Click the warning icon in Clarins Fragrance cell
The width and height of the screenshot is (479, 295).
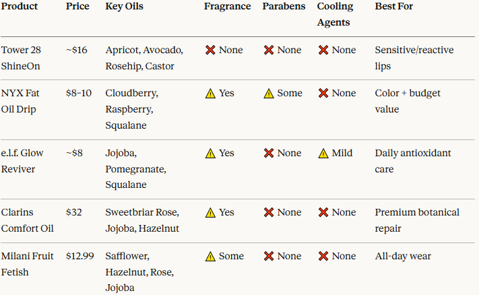210,212
